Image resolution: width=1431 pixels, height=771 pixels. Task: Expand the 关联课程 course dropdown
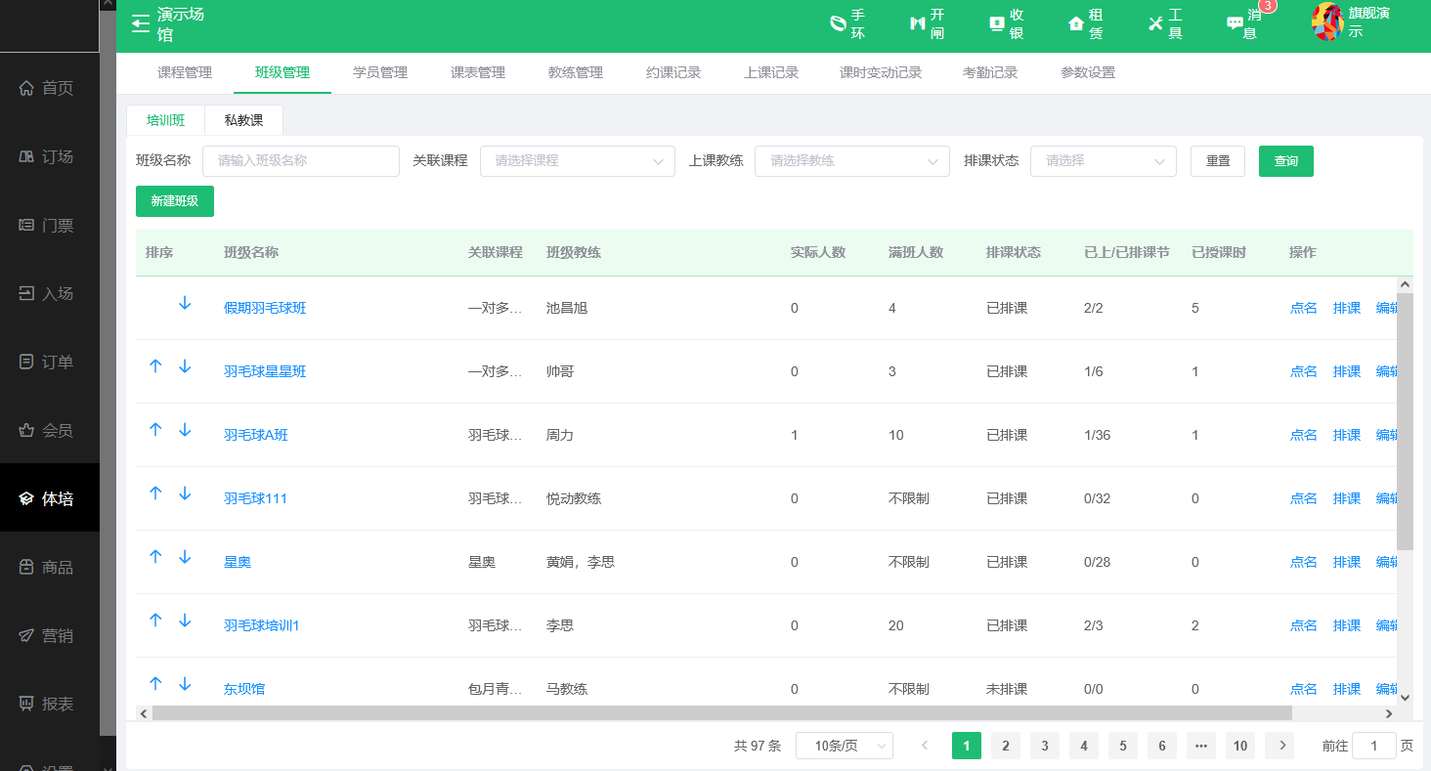577,161
